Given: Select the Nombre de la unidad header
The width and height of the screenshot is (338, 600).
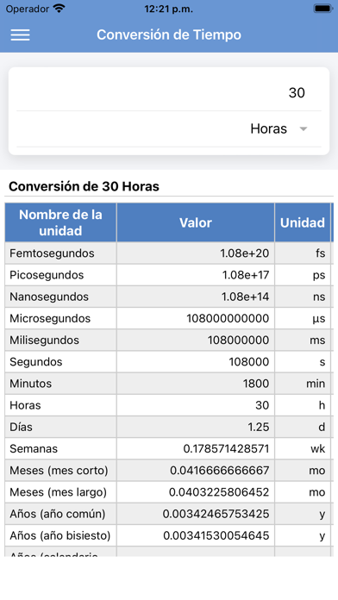Looking at the screenshot, I should pos(60,222).
